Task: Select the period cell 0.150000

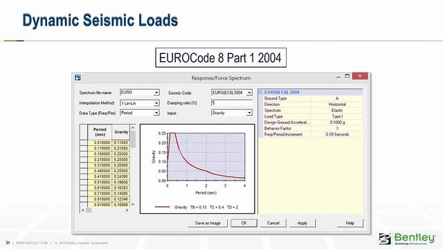Action: [100, 154]
